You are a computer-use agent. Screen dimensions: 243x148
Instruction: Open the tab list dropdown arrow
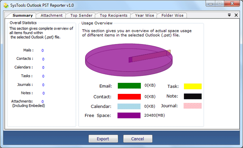[229, 15]
